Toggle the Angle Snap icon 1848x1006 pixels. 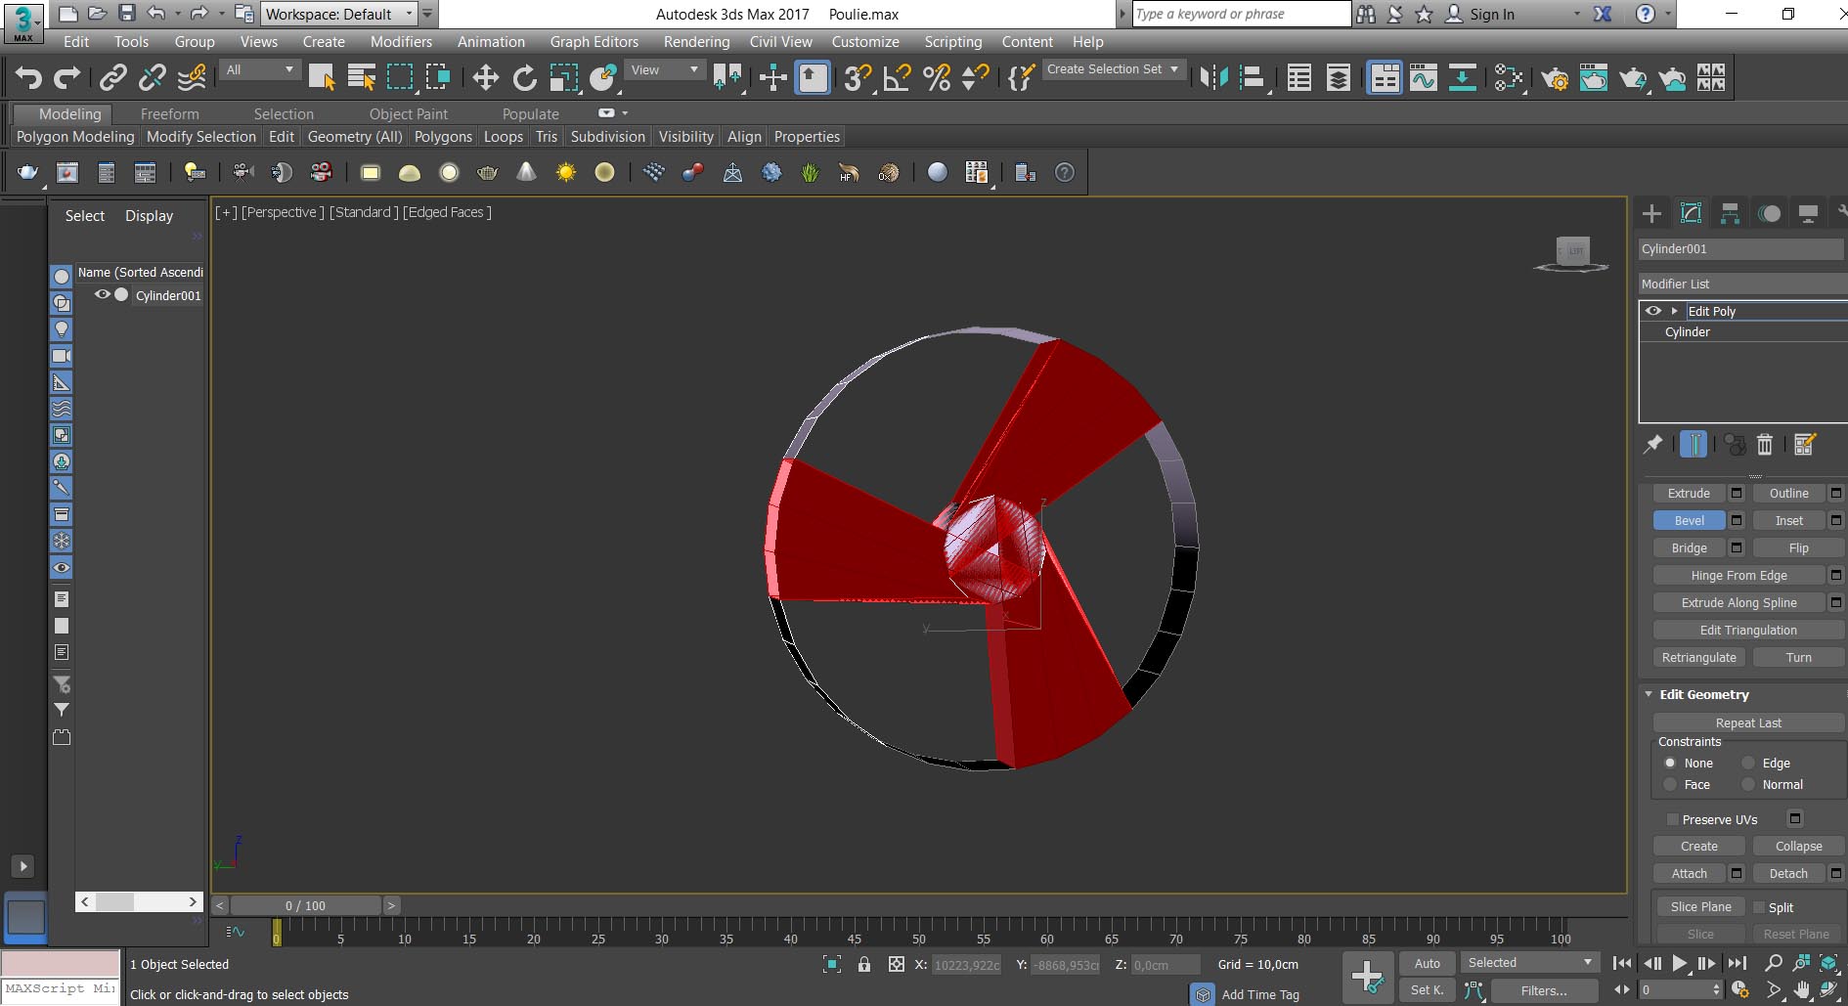tap(897, 78)
